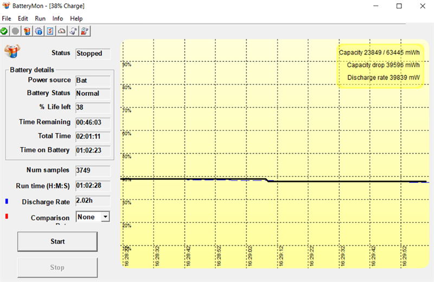This screenshot has height=282, width=434.
Task: Expand the Comparison dropdown showing None
Action: pos(105,217)
